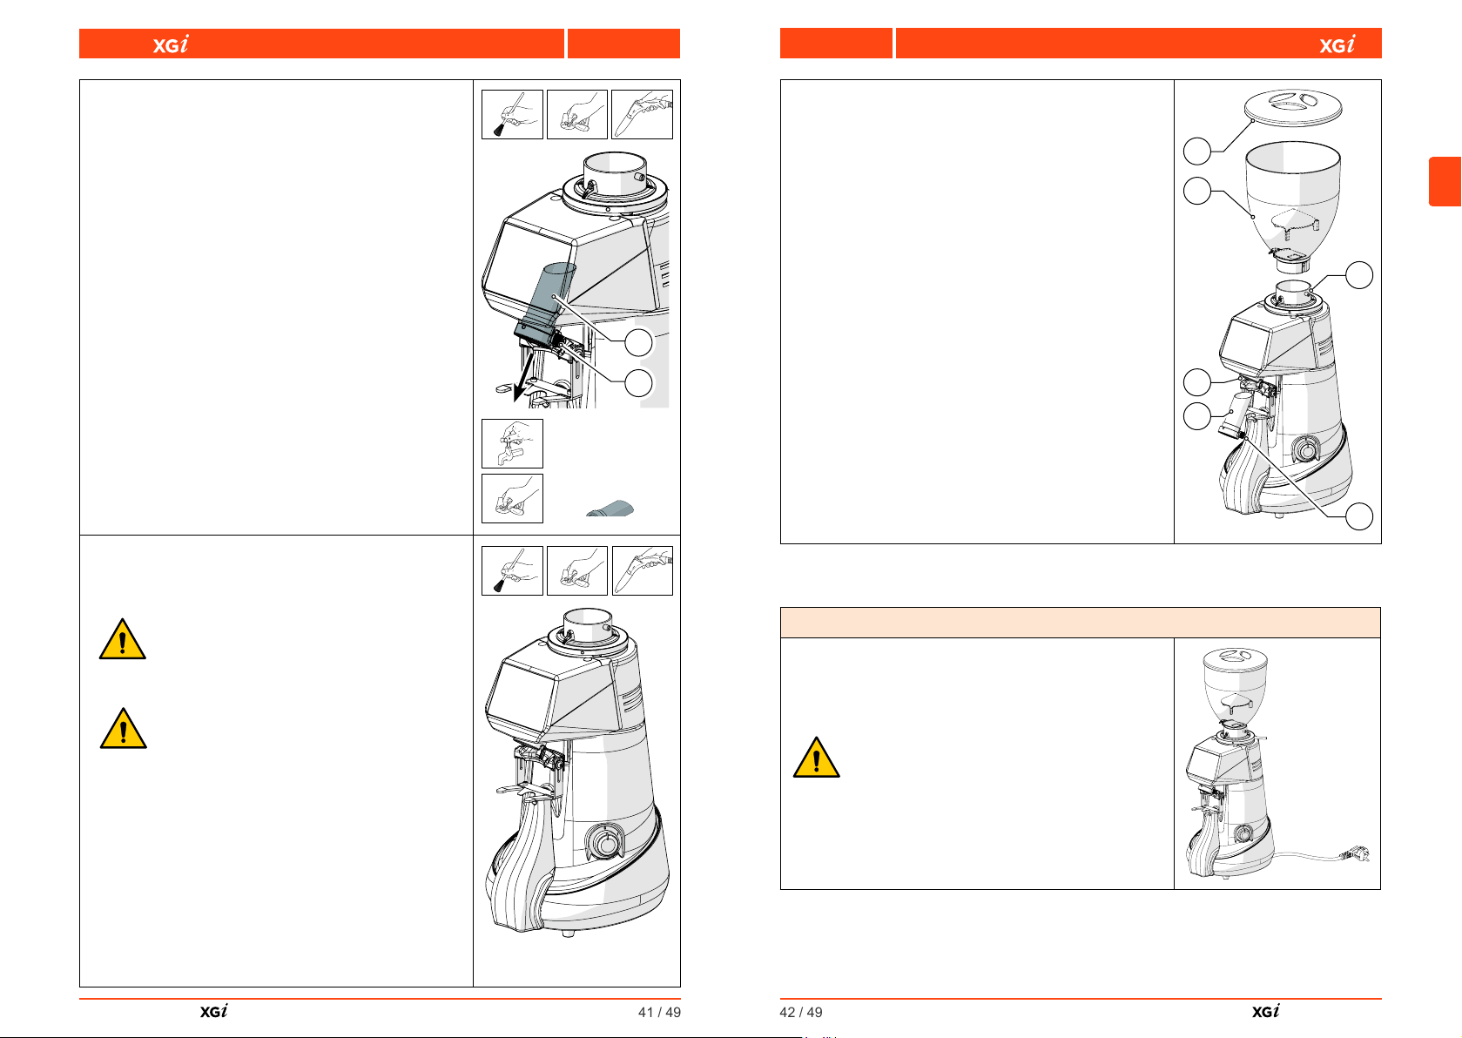Click the yellow warning triangle on page 42
The height and width of the screenshot is (1038, 1462).
(816, 757)
